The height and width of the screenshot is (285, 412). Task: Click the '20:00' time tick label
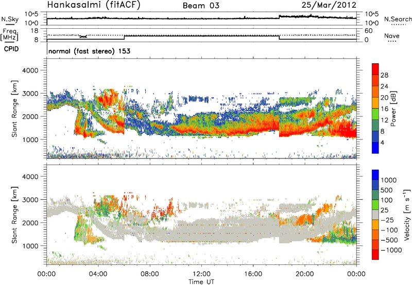coord(305,274)
